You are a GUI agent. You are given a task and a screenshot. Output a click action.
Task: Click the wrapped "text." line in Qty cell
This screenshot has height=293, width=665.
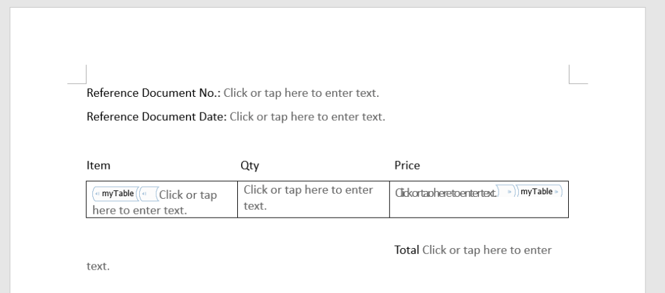(255, 205)
